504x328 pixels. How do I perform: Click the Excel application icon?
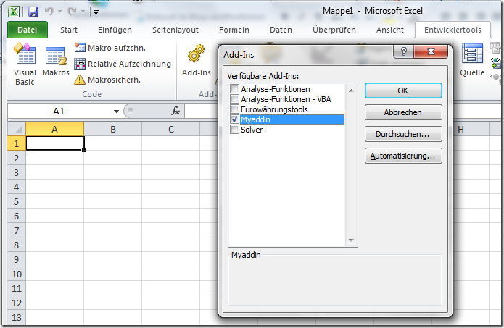[14, 12]
